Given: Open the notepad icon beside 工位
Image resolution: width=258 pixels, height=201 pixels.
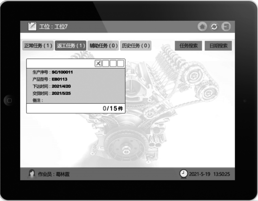Looking at the screenshot, I should (x=32, y=26).
